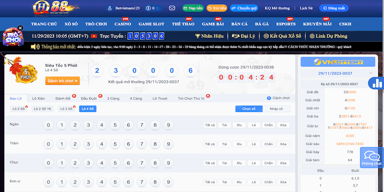Switch to Nhập số input mode

tap(276, 109)
